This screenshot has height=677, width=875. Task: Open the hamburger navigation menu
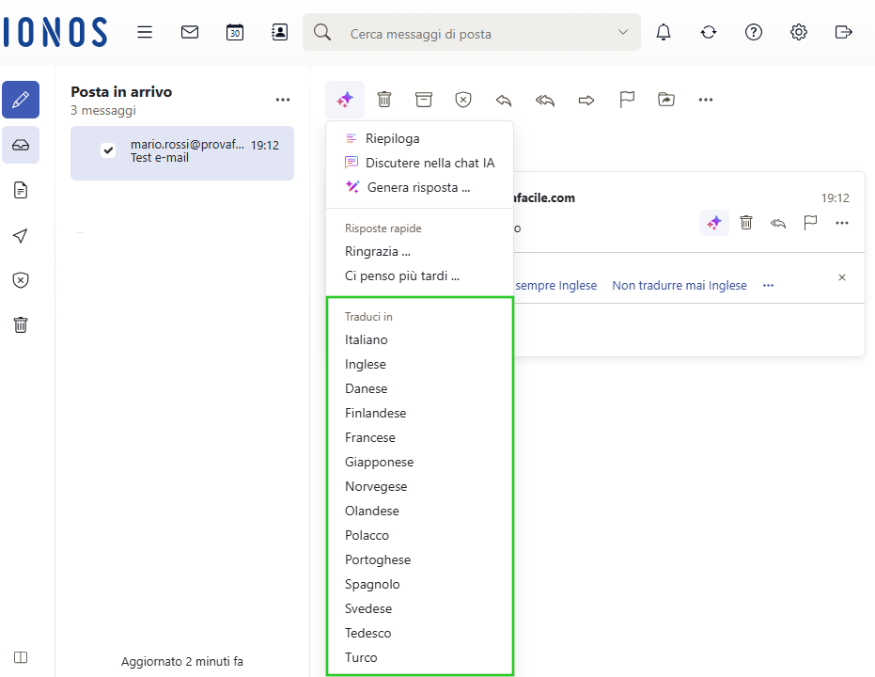coord(145,32)
